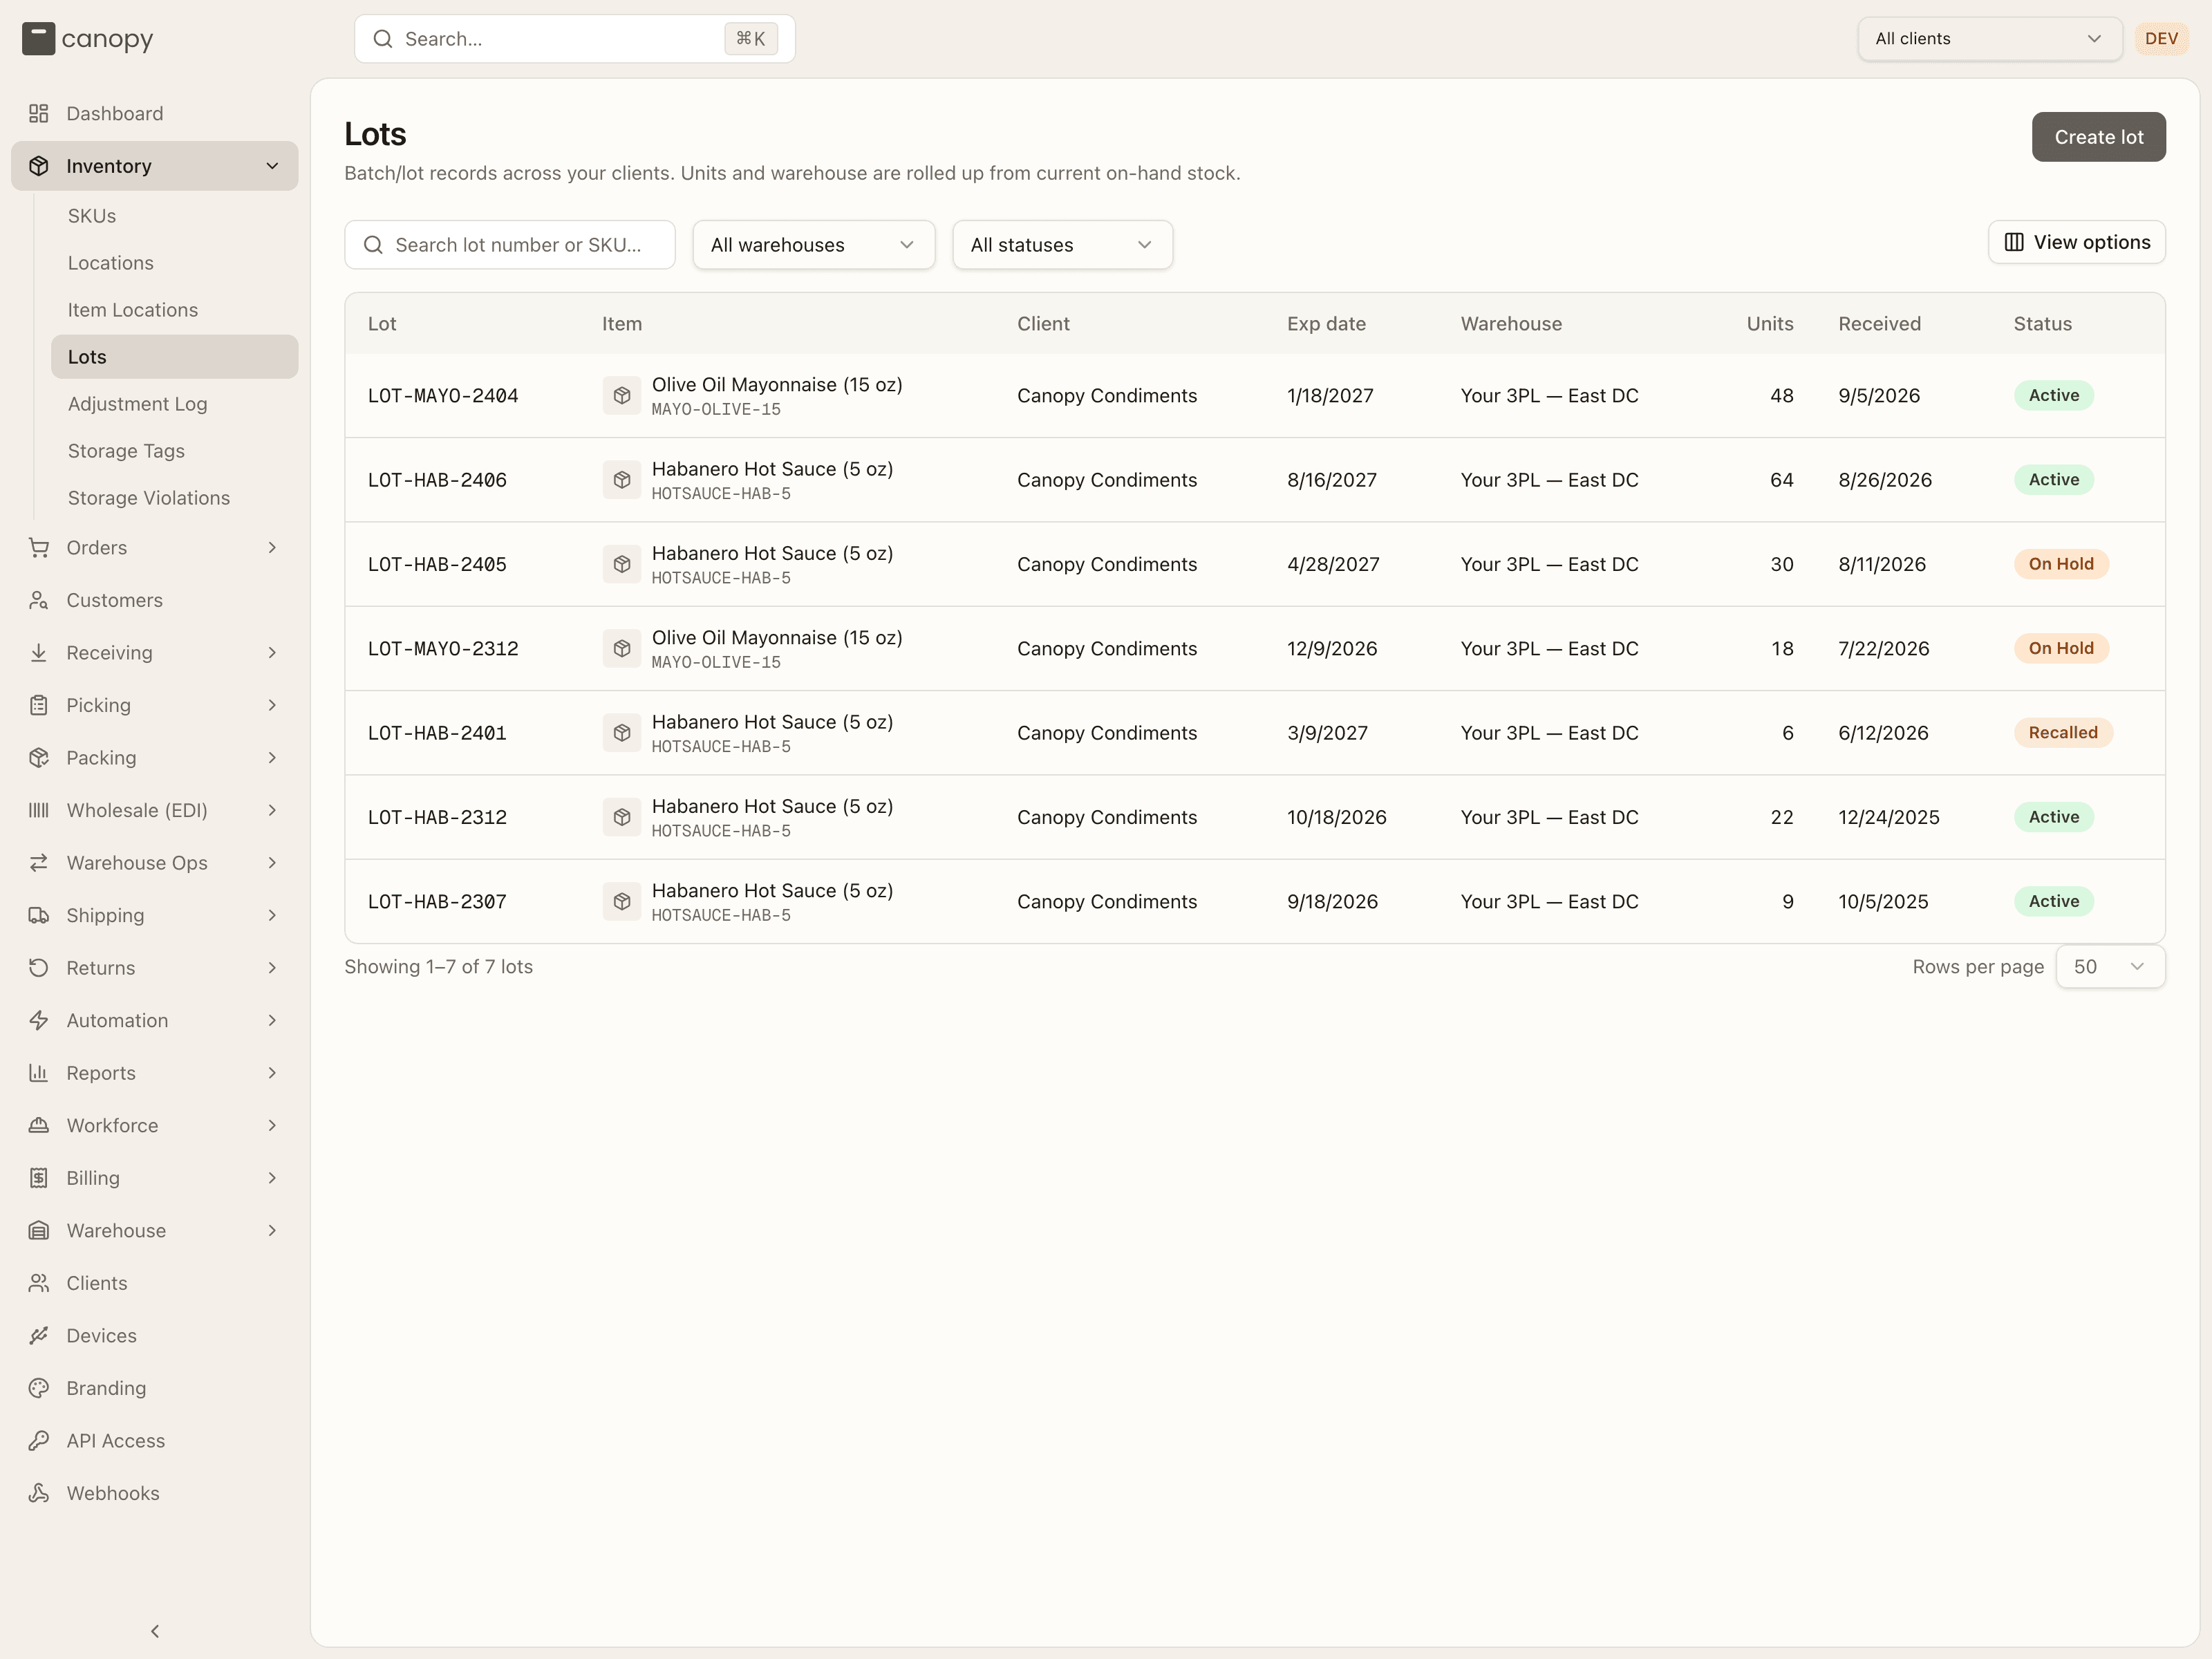Open the Adjustment Log page
Screen dimensions: 2212x1659
[138, 404]
